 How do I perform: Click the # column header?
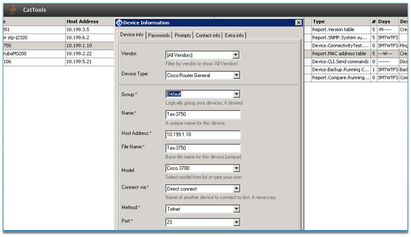point(374,21)
